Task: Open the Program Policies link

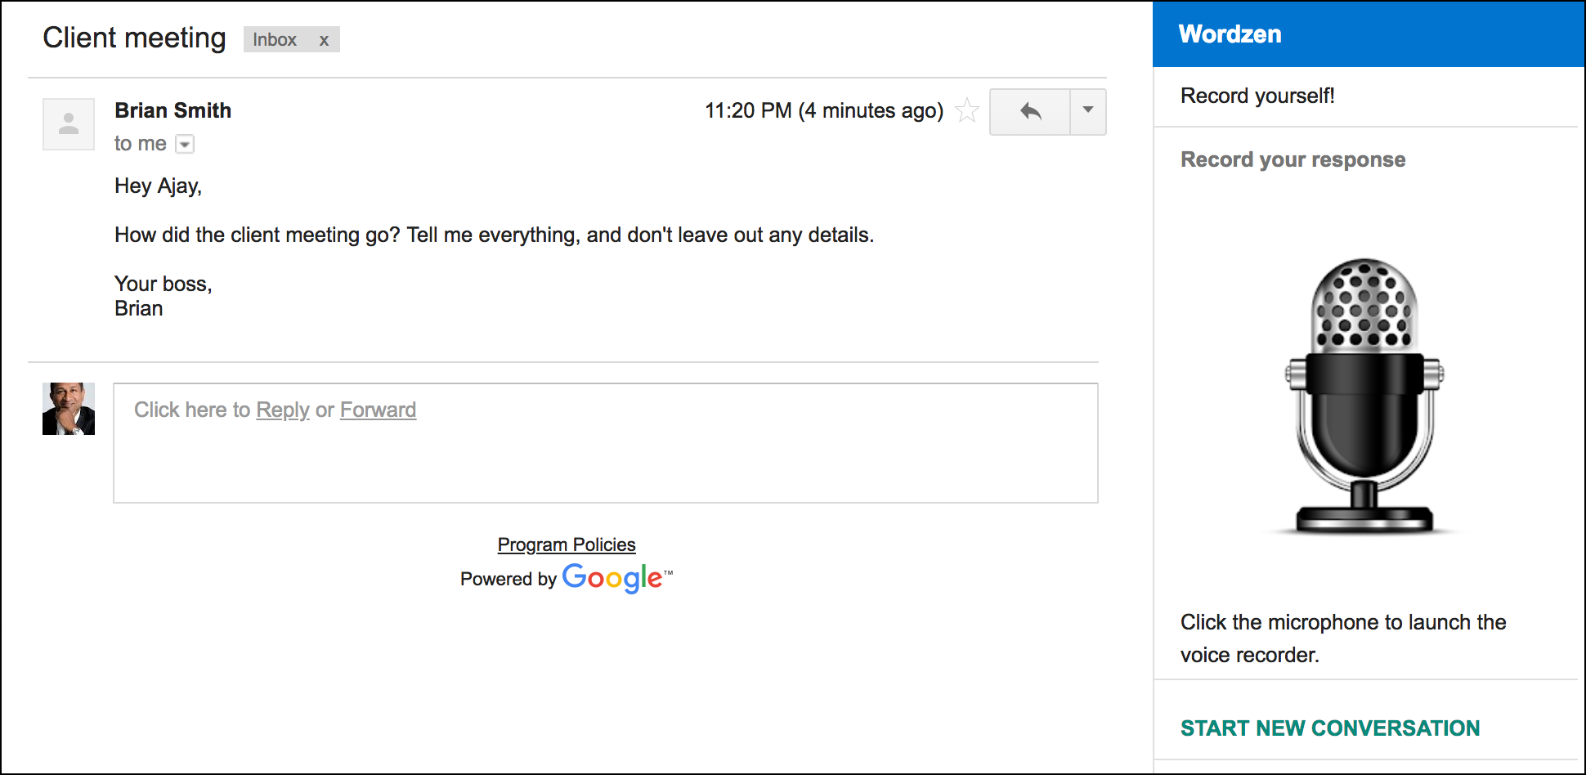Action: point(567,544)
